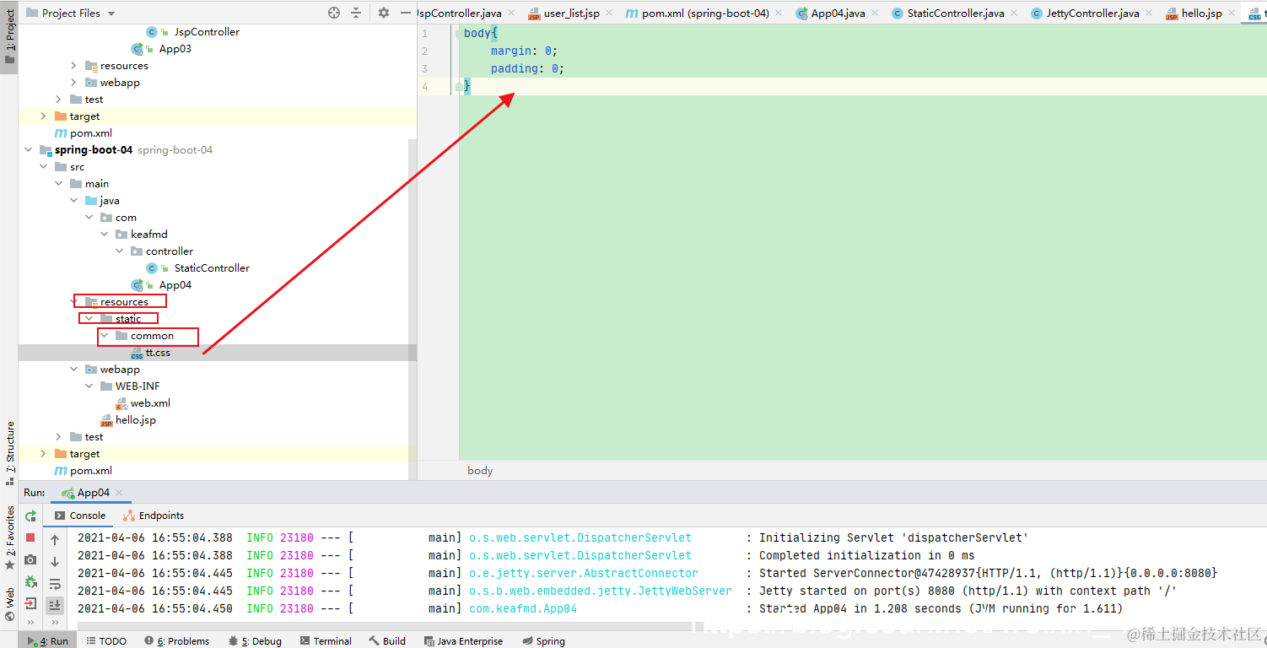Toggle the fold marker beside body{ line
Image resolution: width=1267 pixels, height=648 pixels.
pyautogui.click(x=460, y=34)
